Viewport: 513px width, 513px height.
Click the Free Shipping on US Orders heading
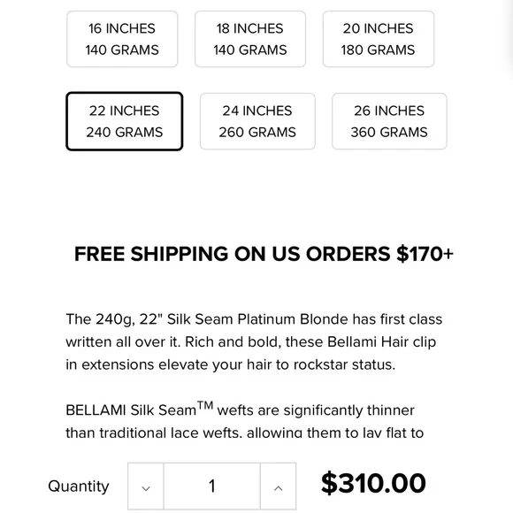click(264, 254)
